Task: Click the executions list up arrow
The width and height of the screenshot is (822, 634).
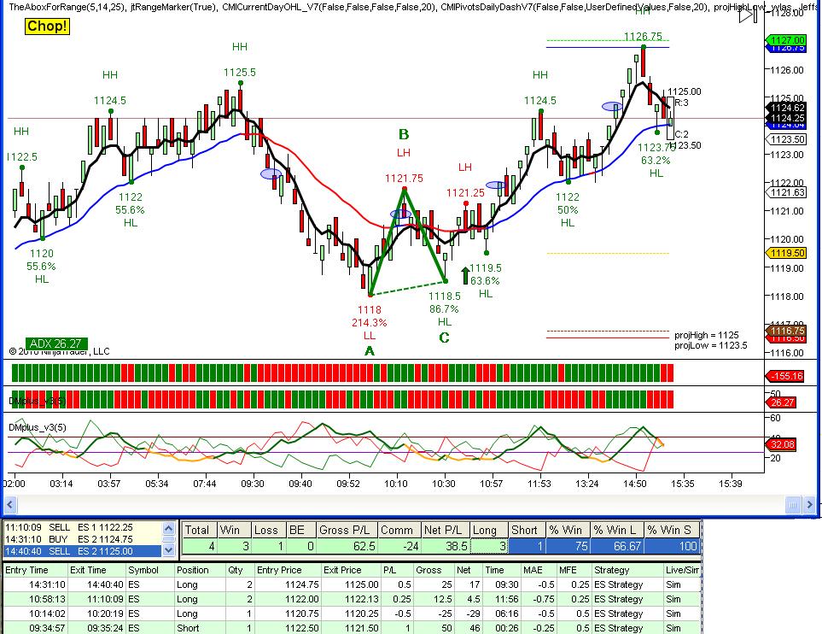Action: [x=168, y=528]
